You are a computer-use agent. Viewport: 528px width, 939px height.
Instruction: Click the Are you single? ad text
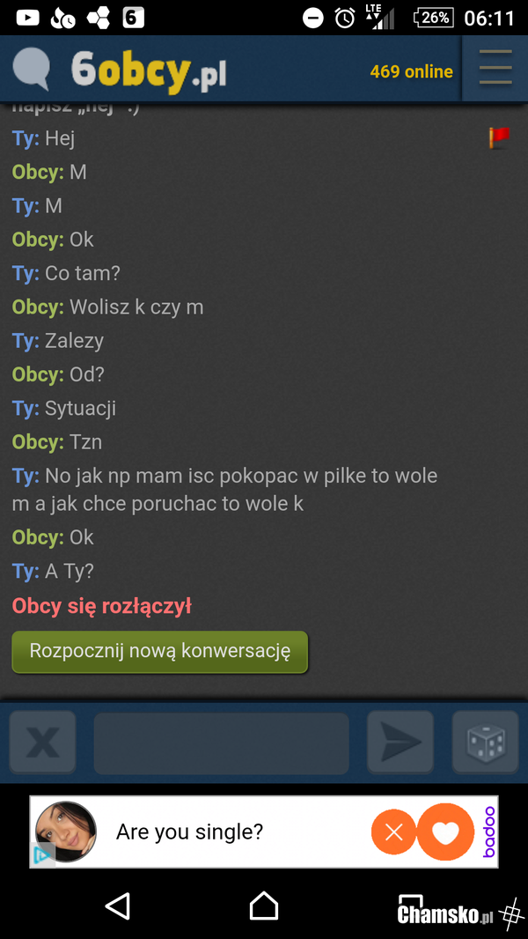point(189,832)
